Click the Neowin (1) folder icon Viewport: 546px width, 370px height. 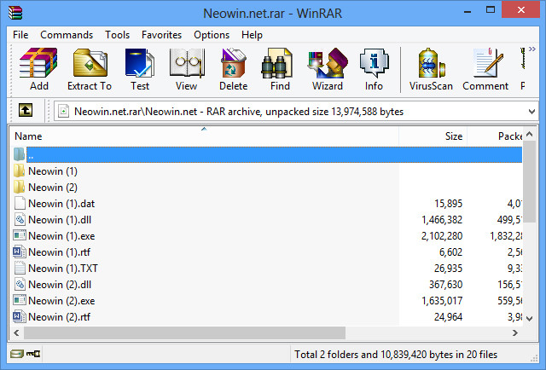[x=19, y=171]
